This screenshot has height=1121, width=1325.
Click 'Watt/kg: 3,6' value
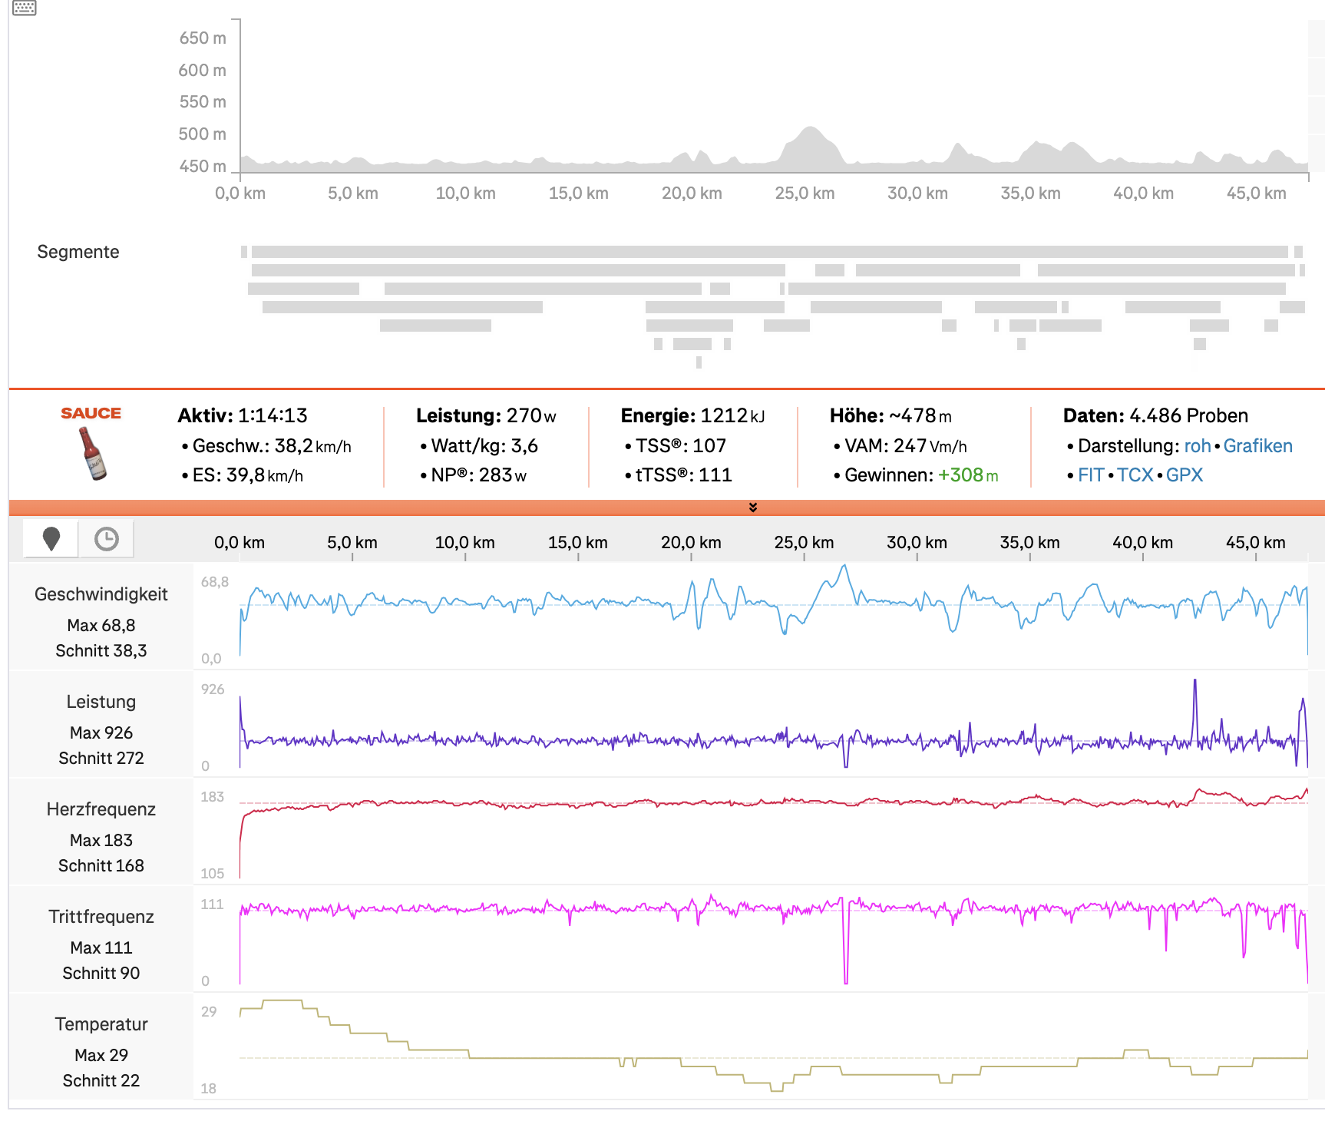484,446
